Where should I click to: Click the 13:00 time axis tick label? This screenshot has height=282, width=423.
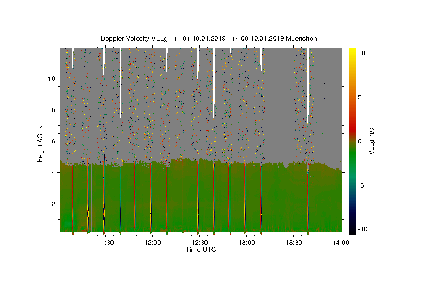coord(247,243)
